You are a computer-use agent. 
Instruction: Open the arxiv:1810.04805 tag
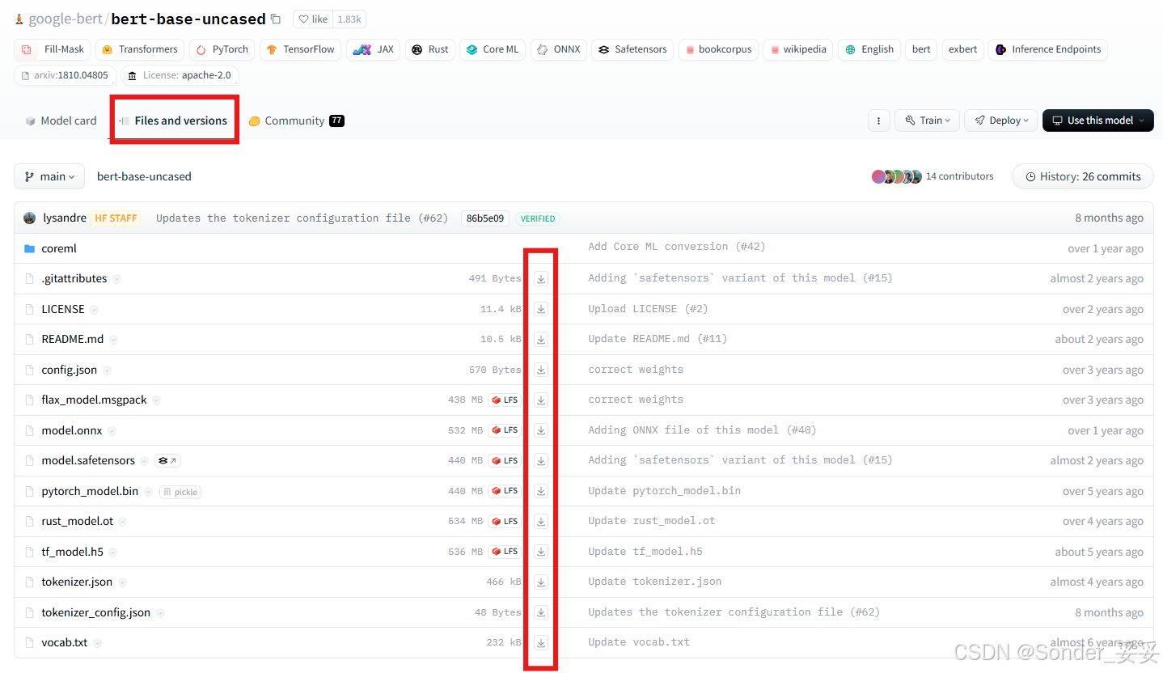click(x=66, y=75)
